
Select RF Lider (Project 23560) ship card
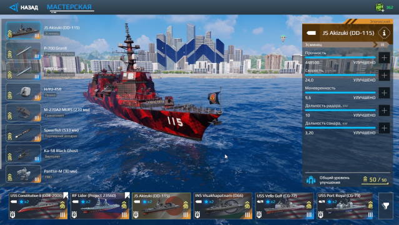[100, 206]
